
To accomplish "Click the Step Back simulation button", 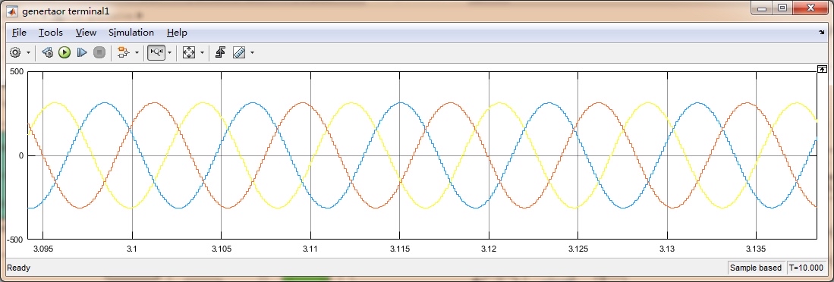I will (47, 52).
